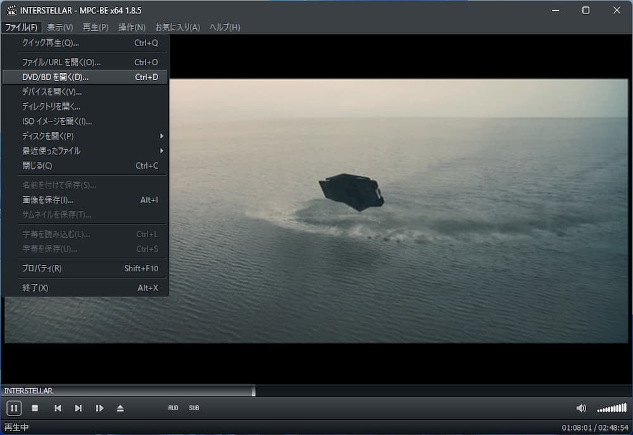This screenshot has height=435, width=633.
Task: Skip to previous chapter button
Action: (x=58, y=408)
